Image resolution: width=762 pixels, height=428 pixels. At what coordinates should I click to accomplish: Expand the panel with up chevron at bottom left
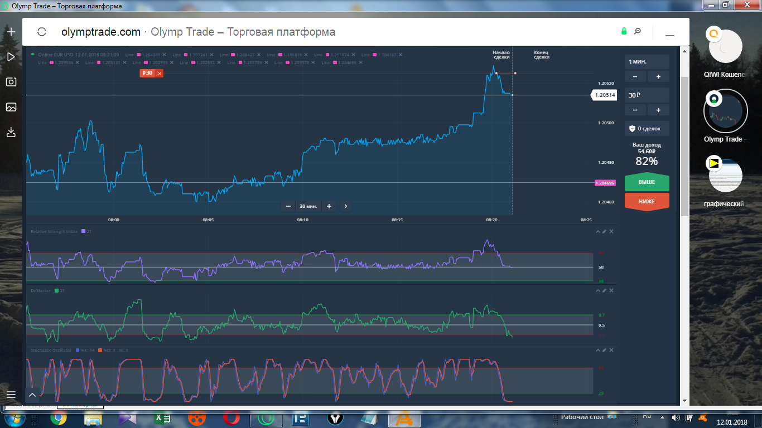point(32,395)
